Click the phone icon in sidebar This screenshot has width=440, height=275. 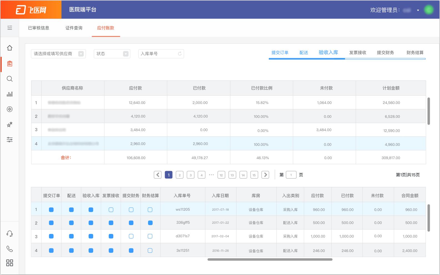[9, 249]
